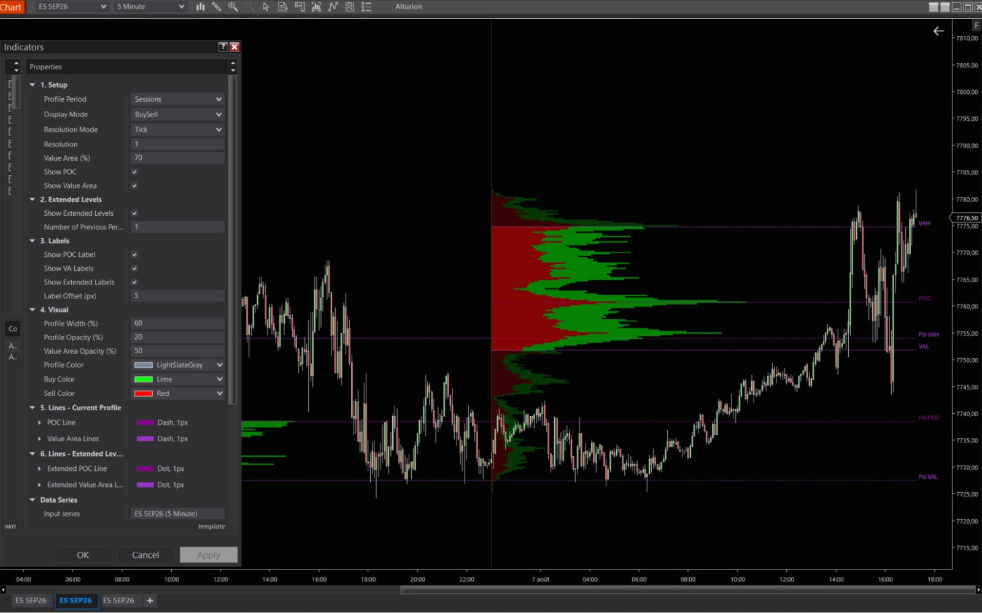Open Resolution Mode dropdown showing Tick
The height and width of the screenshot is (613, 982).
click(177, 129)
